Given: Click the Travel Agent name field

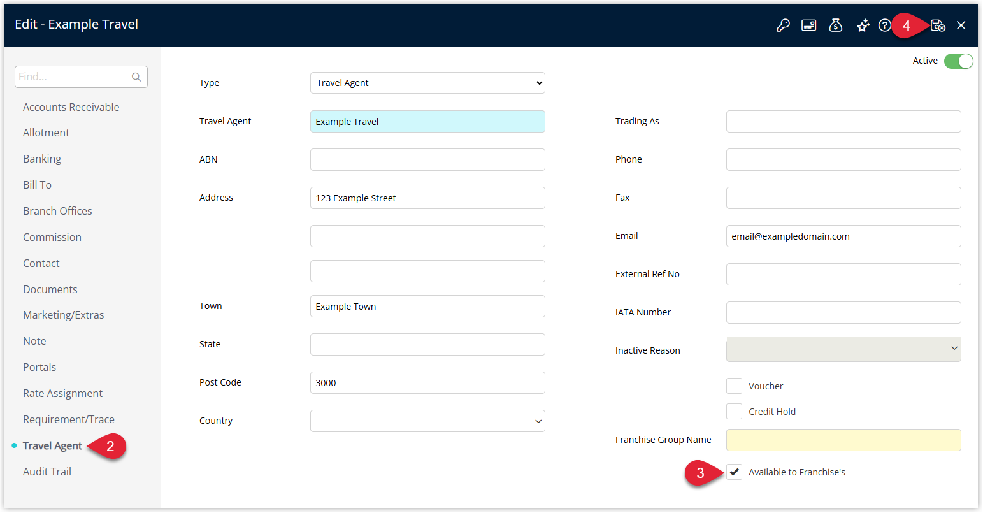Looking at the screenshot, I should [x=427, y=122].
